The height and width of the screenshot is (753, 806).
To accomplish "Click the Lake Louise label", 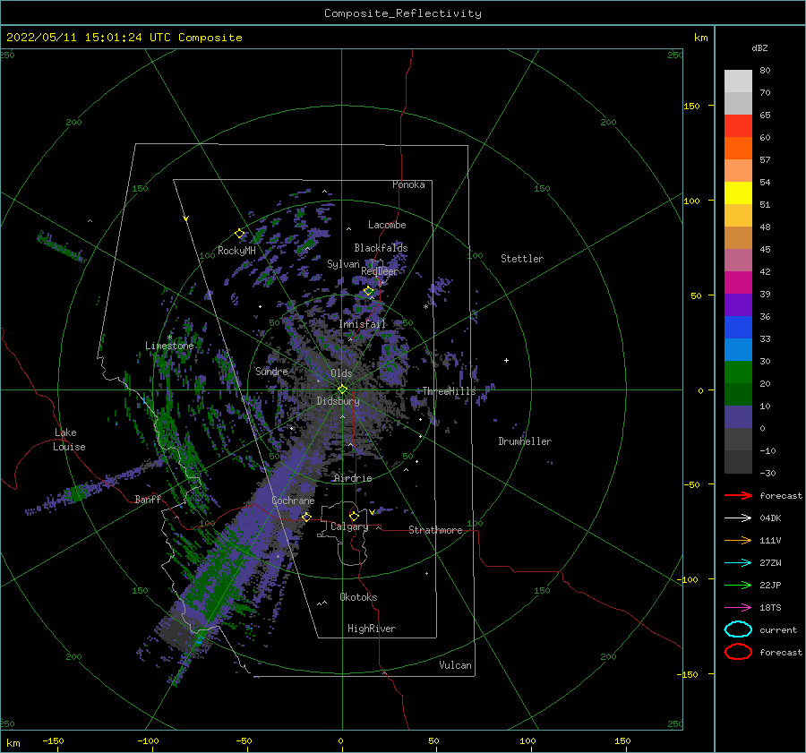I will [69, 440].
